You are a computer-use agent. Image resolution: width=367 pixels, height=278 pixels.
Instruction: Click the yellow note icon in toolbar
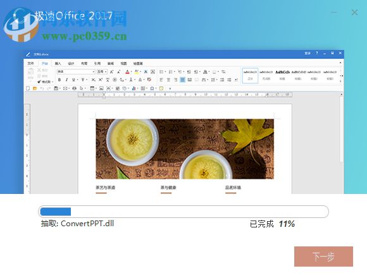[x=161, y=88]
